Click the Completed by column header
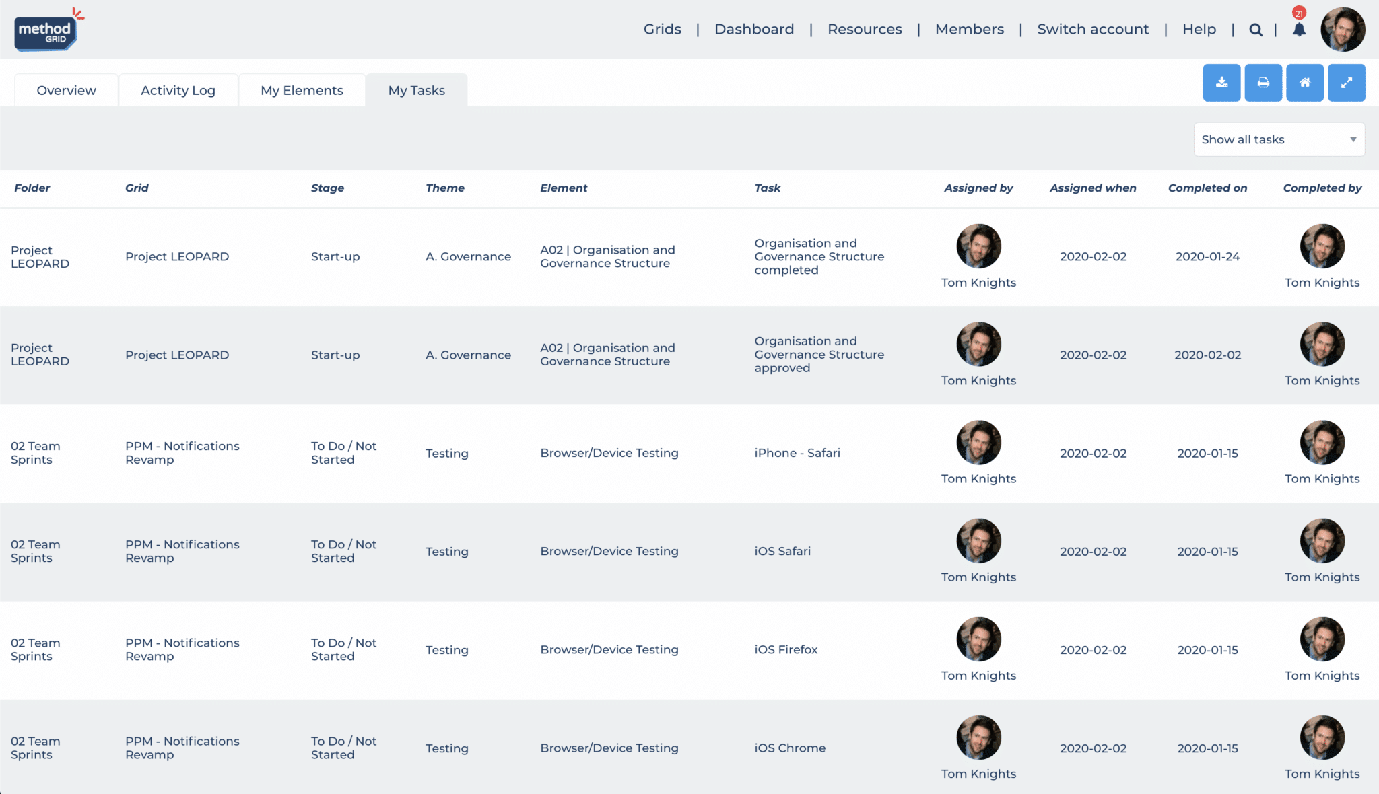Image resolution: width=1379 pixels, height=794 pixels. click(1322, 188)
